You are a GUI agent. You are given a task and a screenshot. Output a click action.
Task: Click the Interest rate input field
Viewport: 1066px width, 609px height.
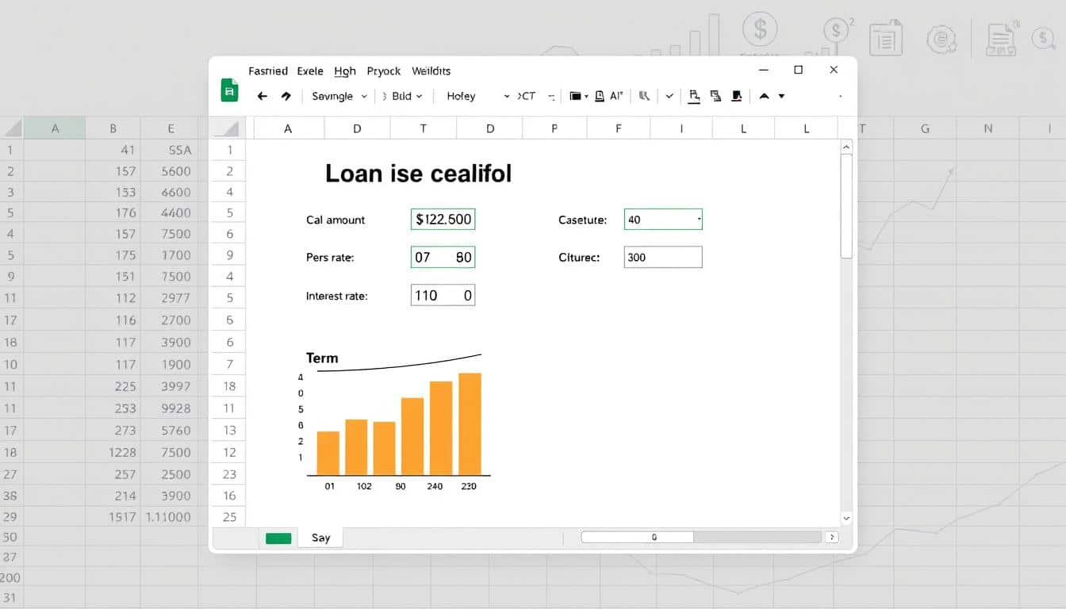click(443, 295)
